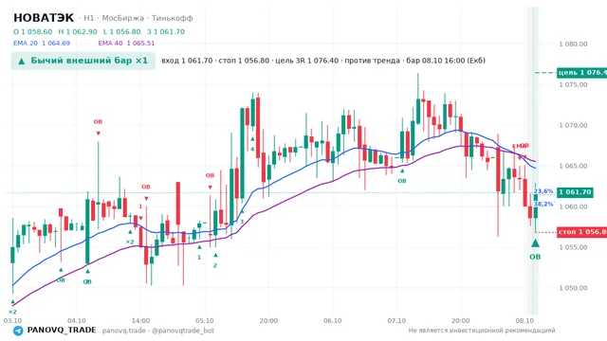Click the 14:00 time axis label
Viewport: 607px width, 341px height.
coord(140,320)
